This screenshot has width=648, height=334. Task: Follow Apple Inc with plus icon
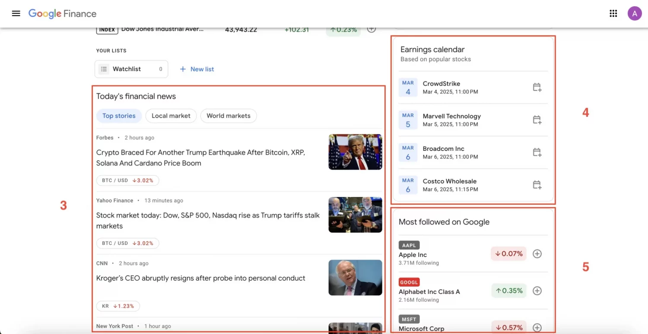click(537, 254)
